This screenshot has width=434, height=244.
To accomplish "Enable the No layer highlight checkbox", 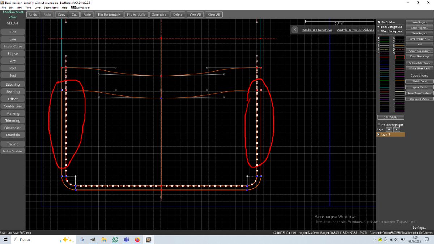I will point(379,124).
